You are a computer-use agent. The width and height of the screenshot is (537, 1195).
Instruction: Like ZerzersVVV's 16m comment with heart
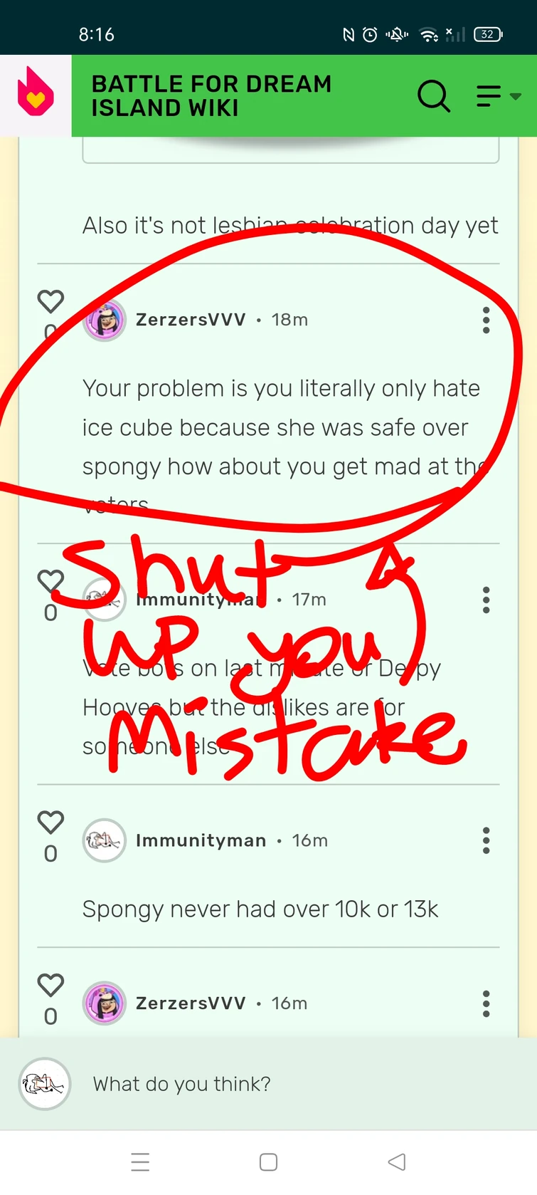(50, 985)
